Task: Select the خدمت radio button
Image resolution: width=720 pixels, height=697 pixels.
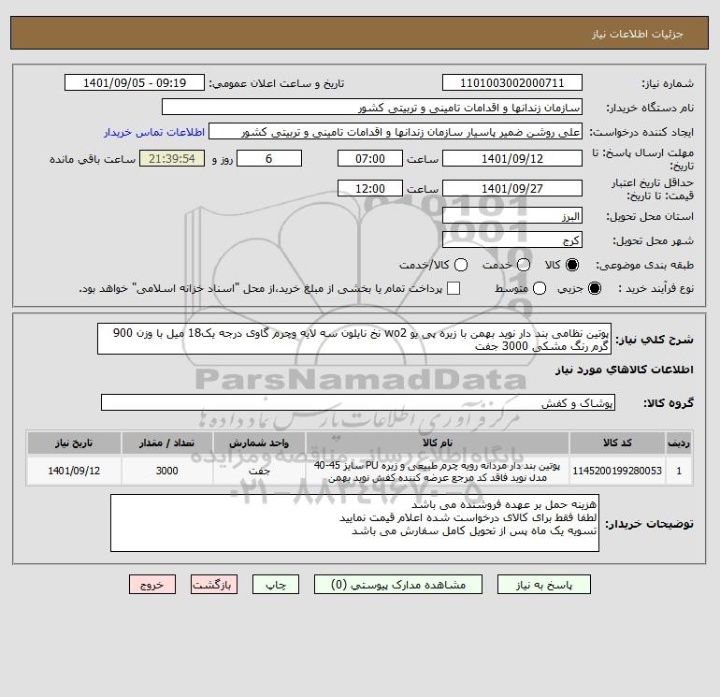Action: (x=524, y=265)
